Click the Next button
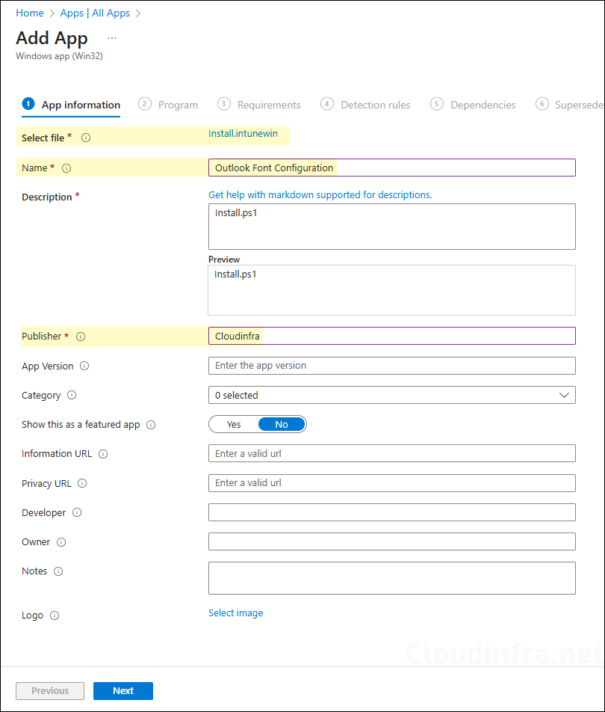 coord(122,690)
